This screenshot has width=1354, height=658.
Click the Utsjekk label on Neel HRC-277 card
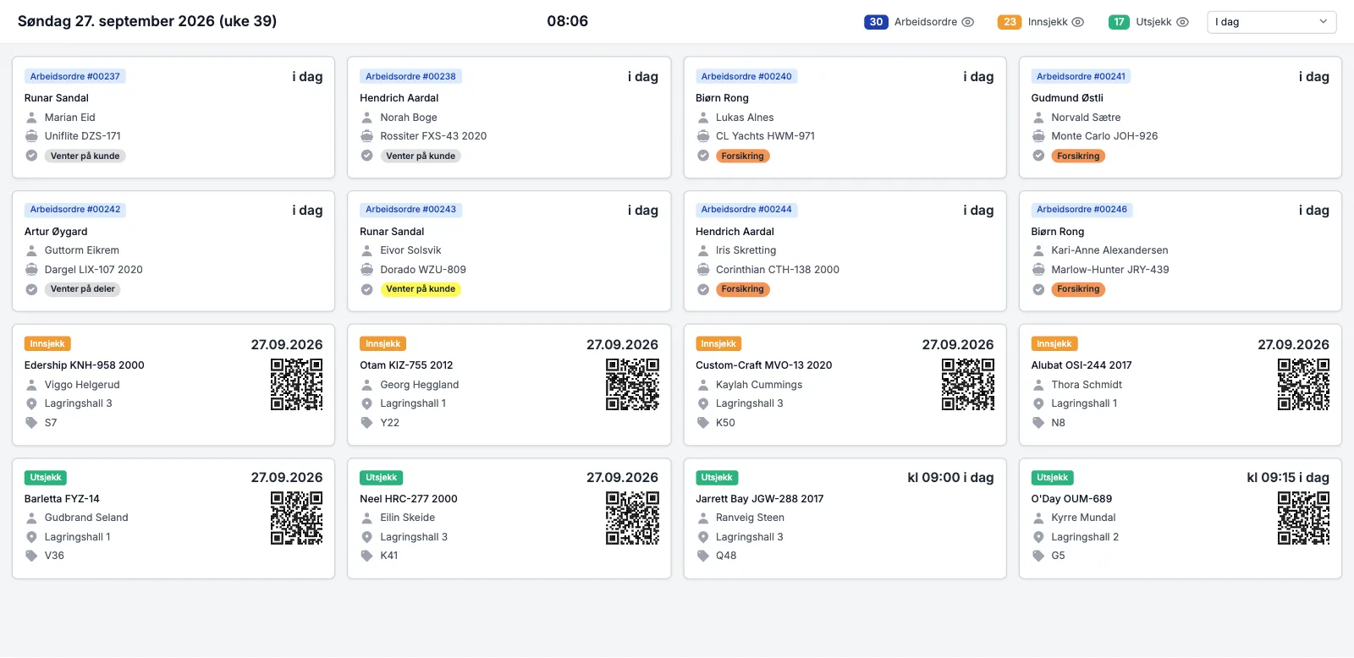382,478
